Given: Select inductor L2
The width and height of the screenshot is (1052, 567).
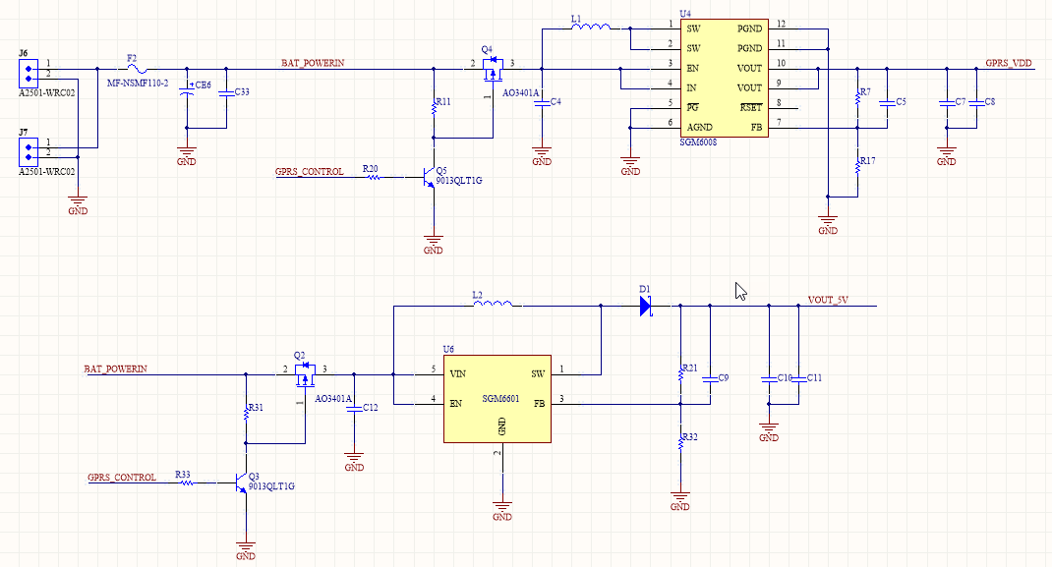Looking at the screenshot, I should [x=493, y=304].
